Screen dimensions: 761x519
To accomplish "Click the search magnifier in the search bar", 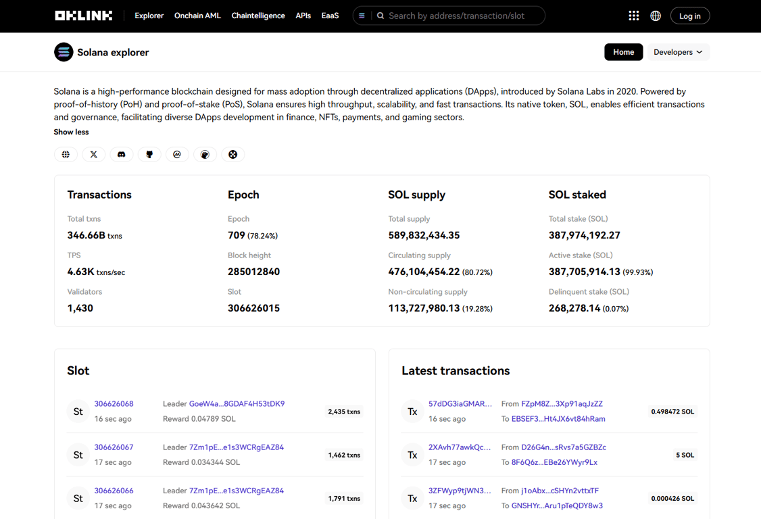I will pyautogui.click(x=380, y=15).
